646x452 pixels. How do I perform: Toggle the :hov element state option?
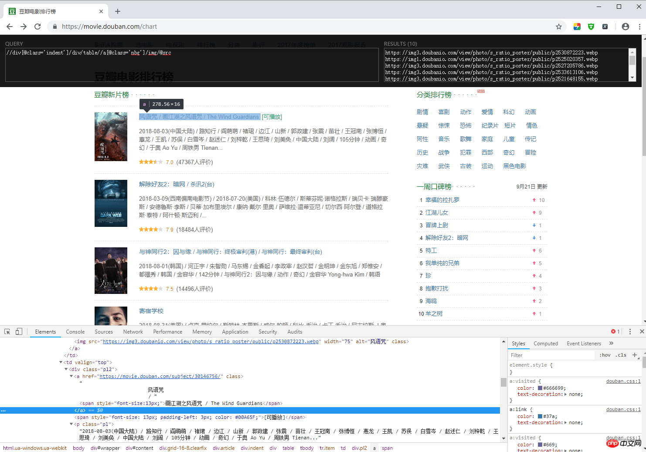[x=605, y=355]
